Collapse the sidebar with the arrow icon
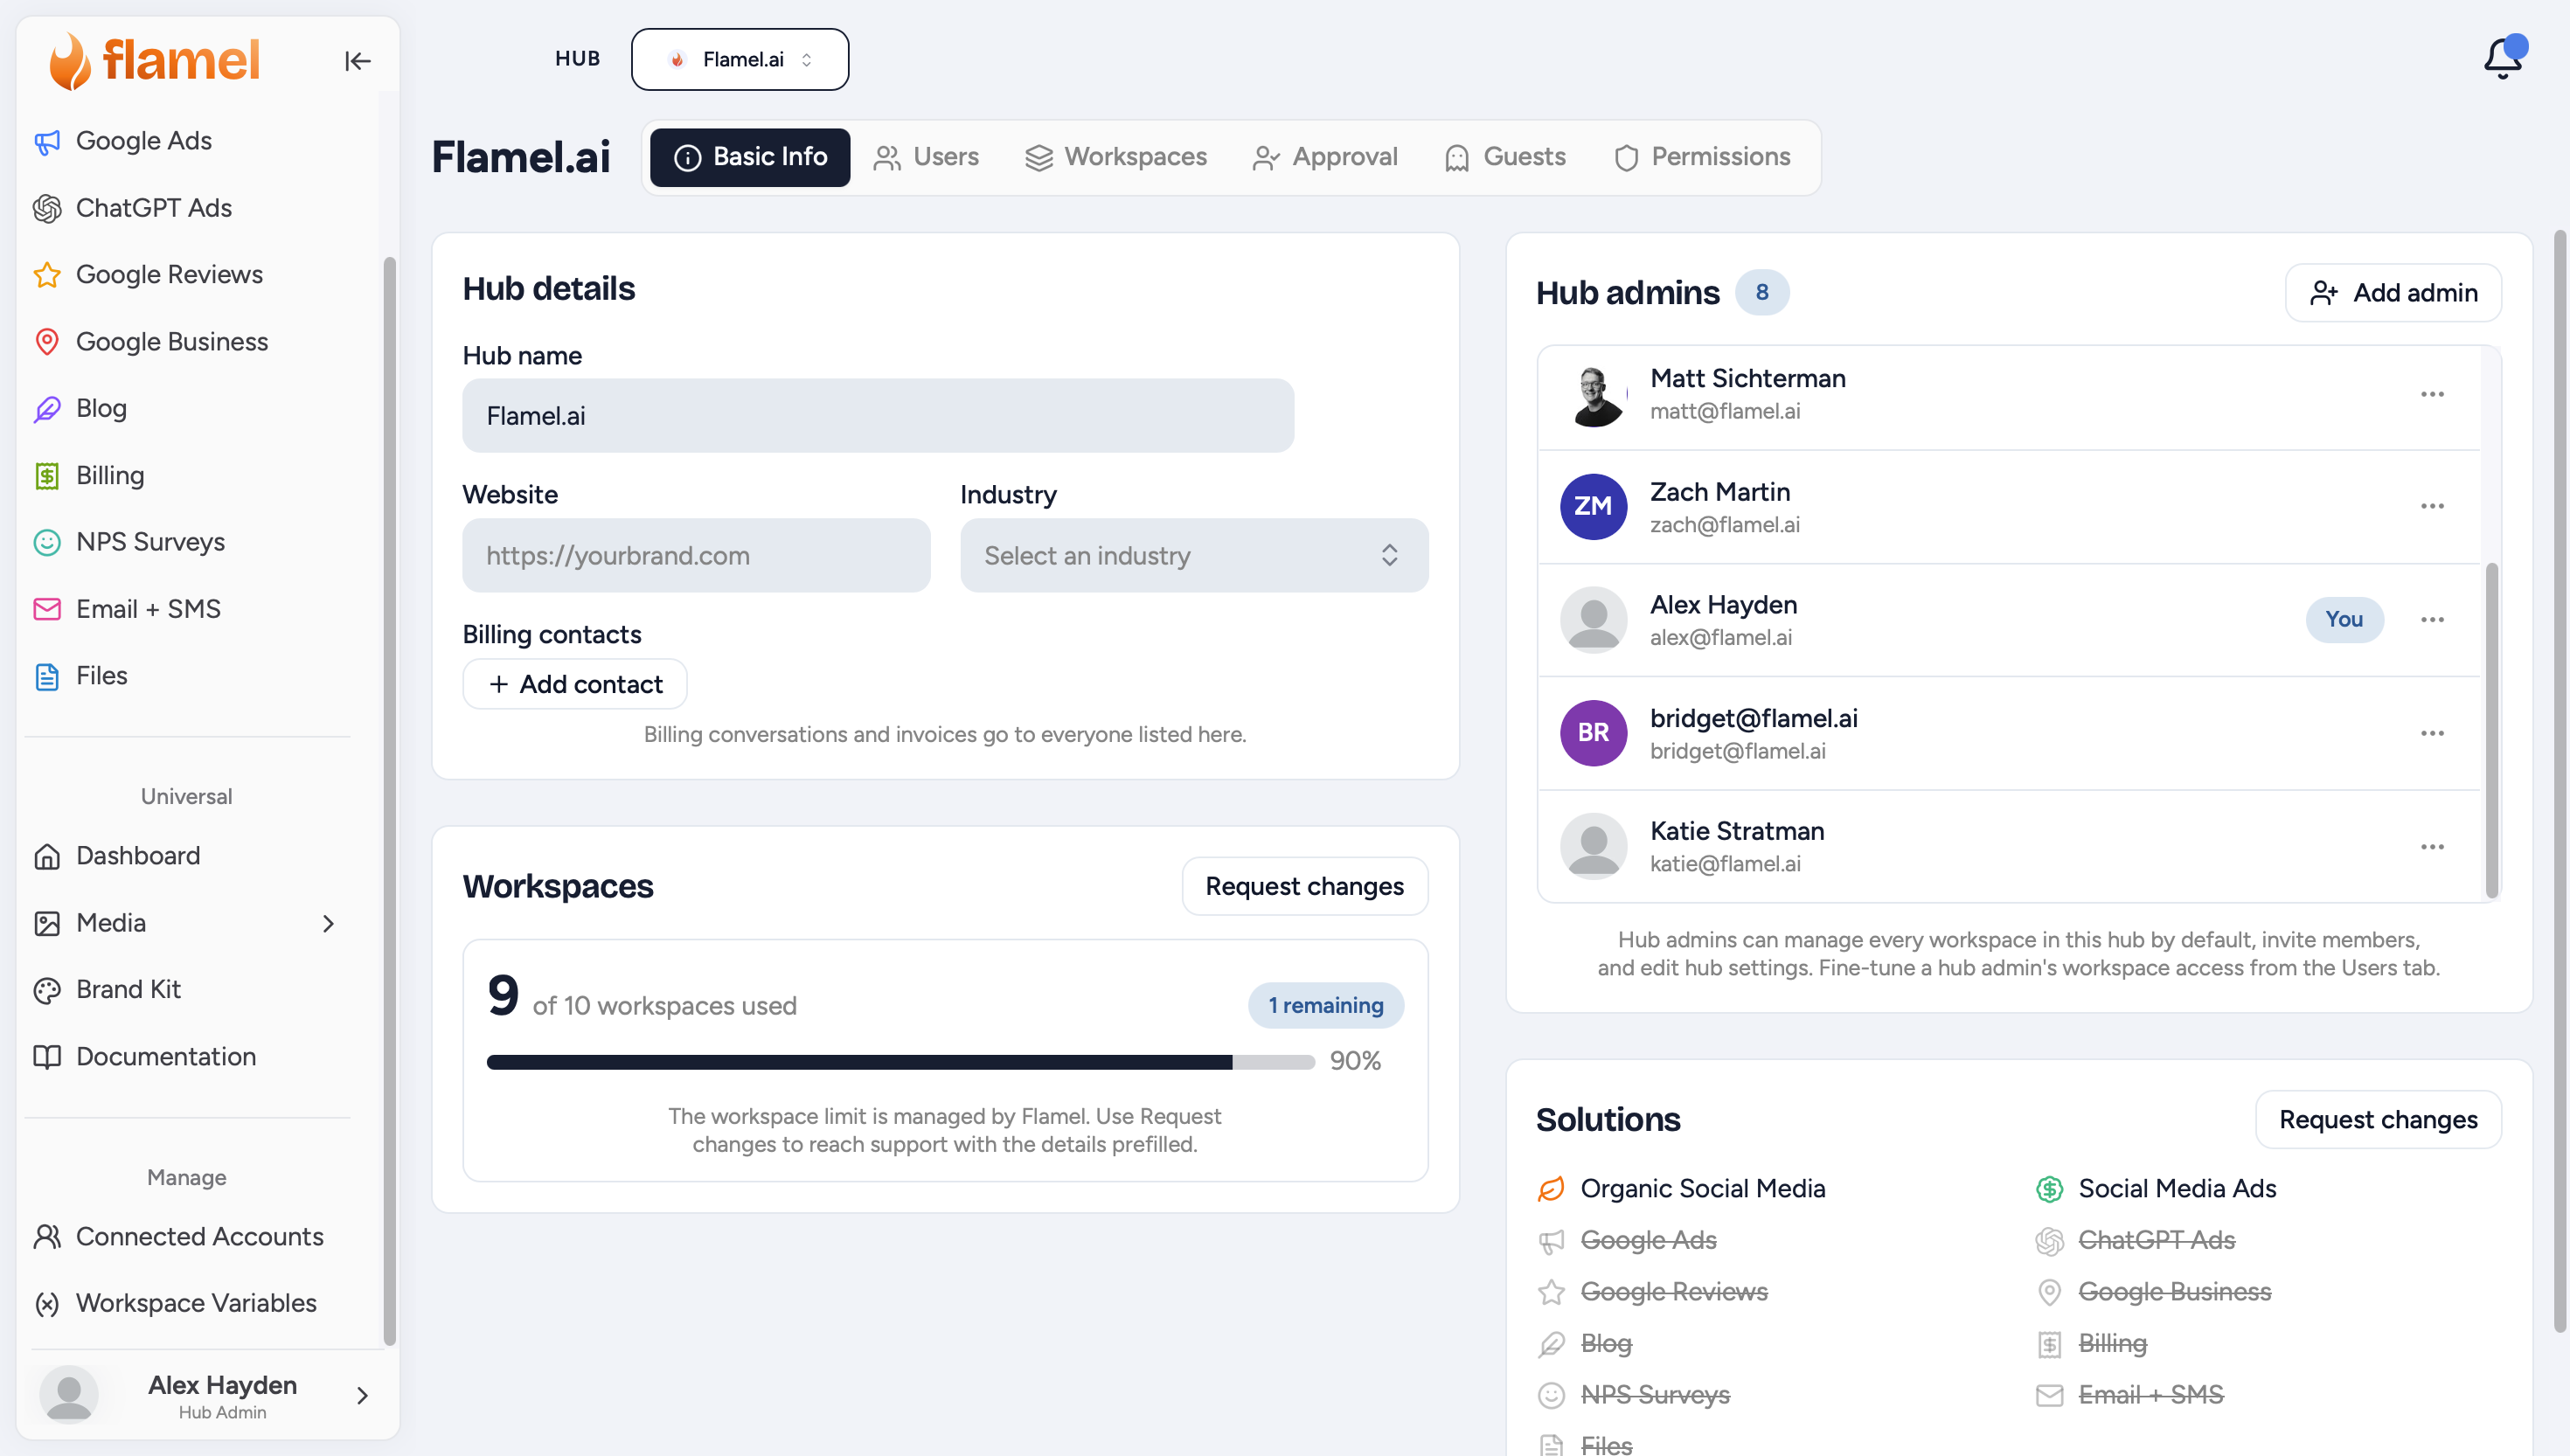The width and height of the screenshot is (2570, 1456). [x=357, y=61]
